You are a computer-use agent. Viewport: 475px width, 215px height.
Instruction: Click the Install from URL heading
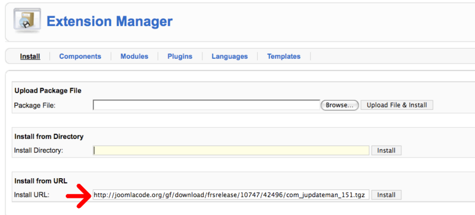[41, 181]
